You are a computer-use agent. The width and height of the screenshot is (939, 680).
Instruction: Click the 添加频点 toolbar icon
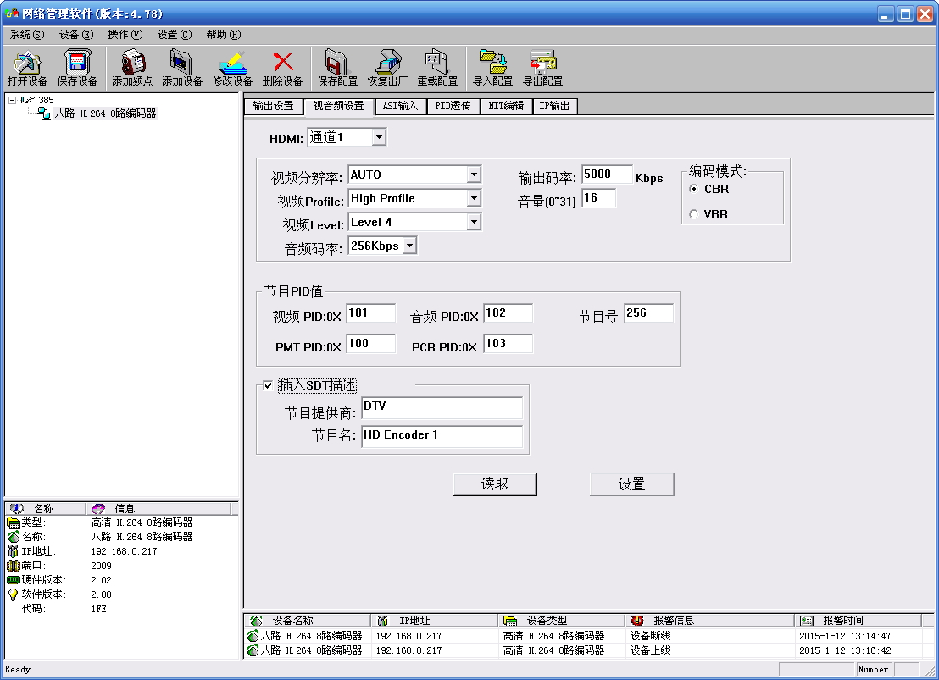click(132, 64)
